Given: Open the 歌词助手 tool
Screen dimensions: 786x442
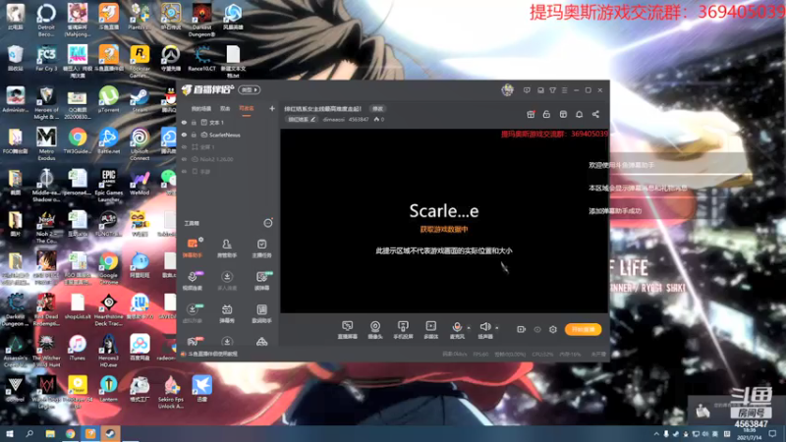Looking at the screenshot, I should coord(261,313).
